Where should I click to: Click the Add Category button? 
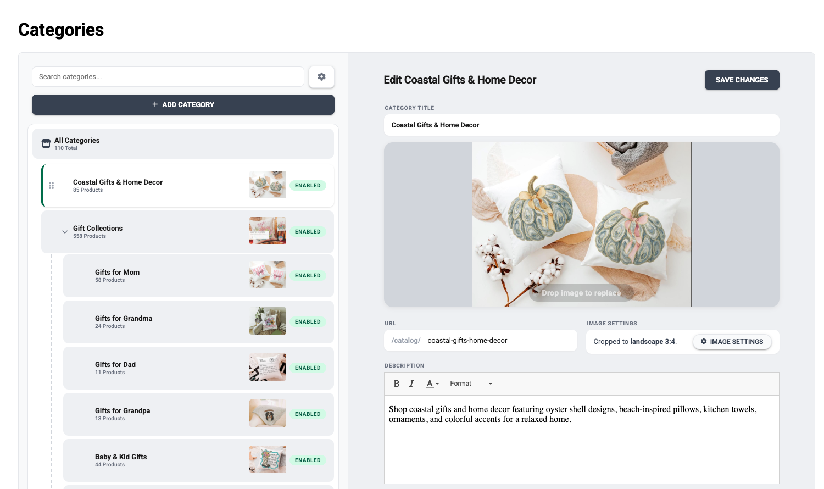183,104
